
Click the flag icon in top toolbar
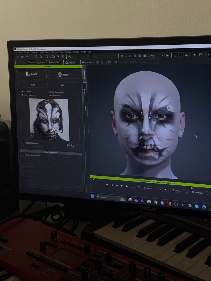click(x=201, y=55)
